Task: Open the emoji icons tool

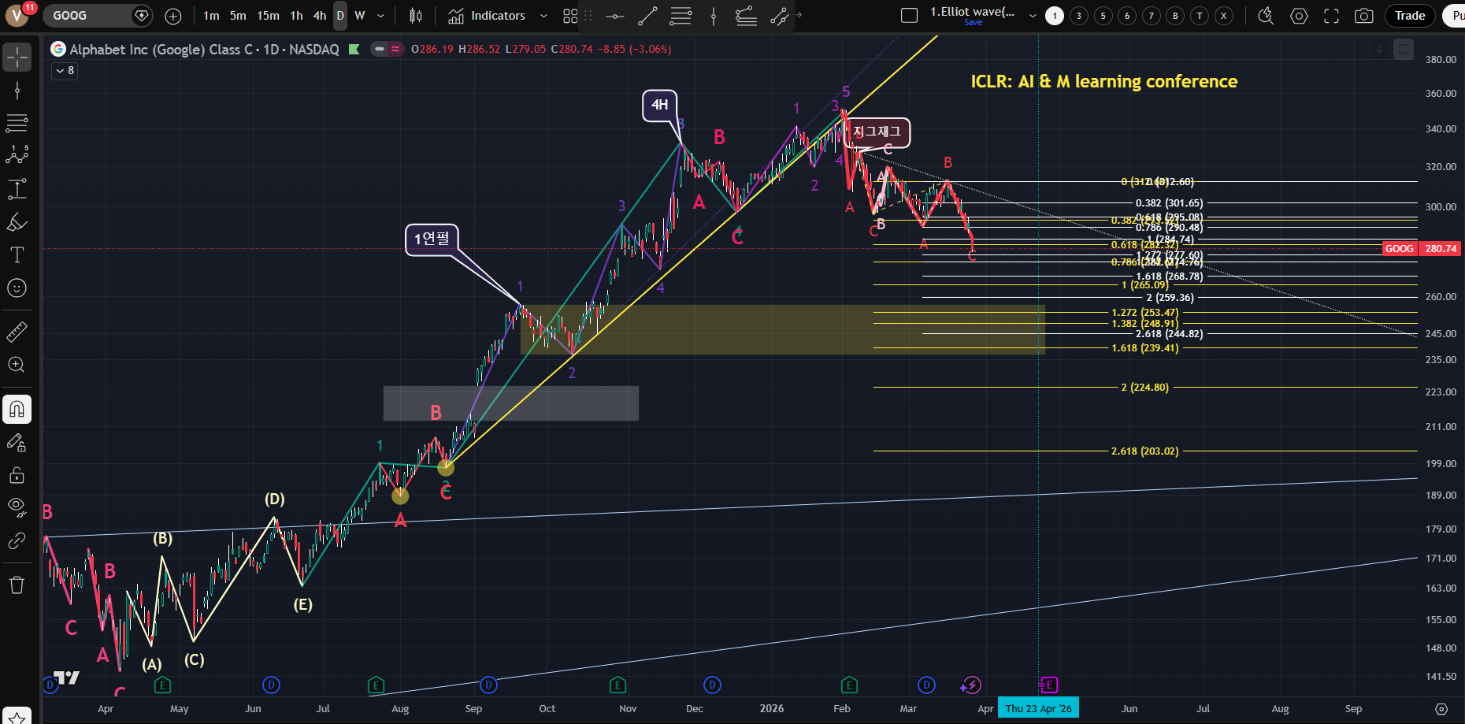Action: tap(17, 288)
